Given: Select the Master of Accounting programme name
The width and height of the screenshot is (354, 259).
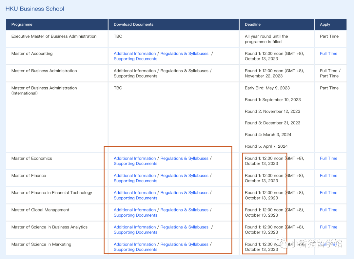Looking at the screenshot, I should click(32, 54).
